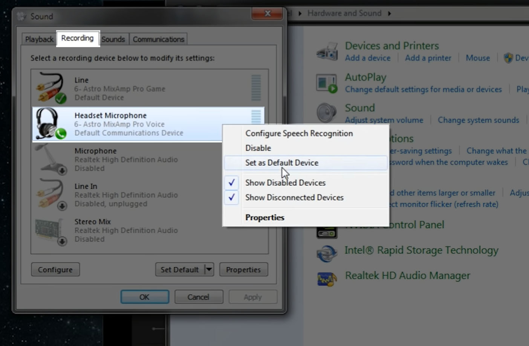Open the Devices and Printers icon
The width and height of the screenshot is (529, 346).
point(327,52)
